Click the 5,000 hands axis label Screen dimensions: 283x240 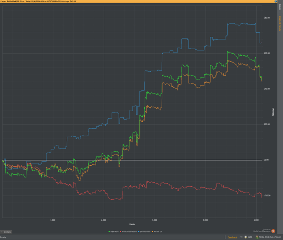256,220
